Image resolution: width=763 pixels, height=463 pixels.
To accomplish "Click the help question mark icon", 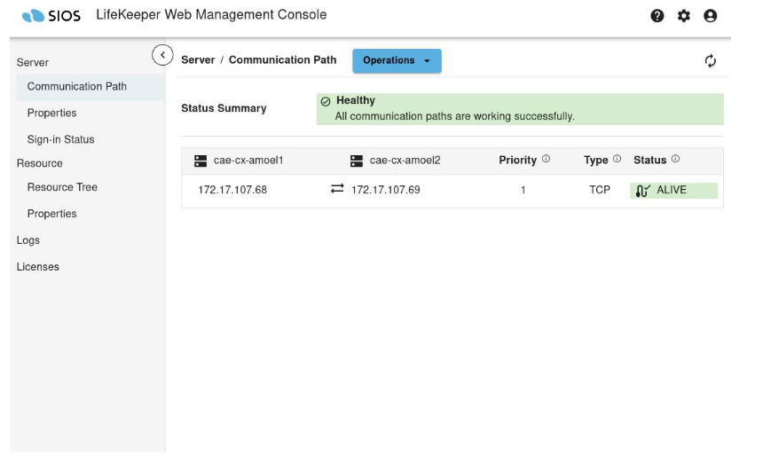I will [657, 16].
